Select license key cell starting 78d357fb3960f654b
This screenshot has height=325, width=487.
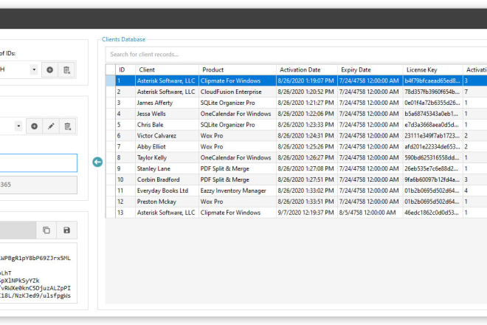pos(433,92)
